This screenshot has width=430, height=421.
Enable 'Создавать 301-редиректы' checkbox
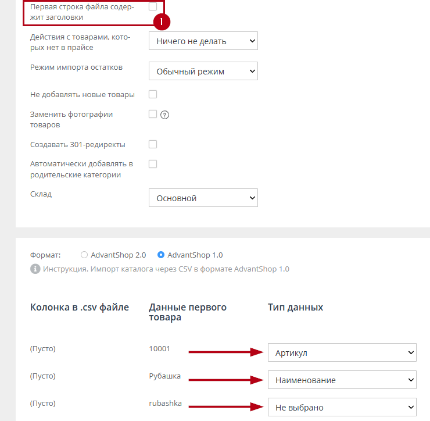[x=153, y=144]
